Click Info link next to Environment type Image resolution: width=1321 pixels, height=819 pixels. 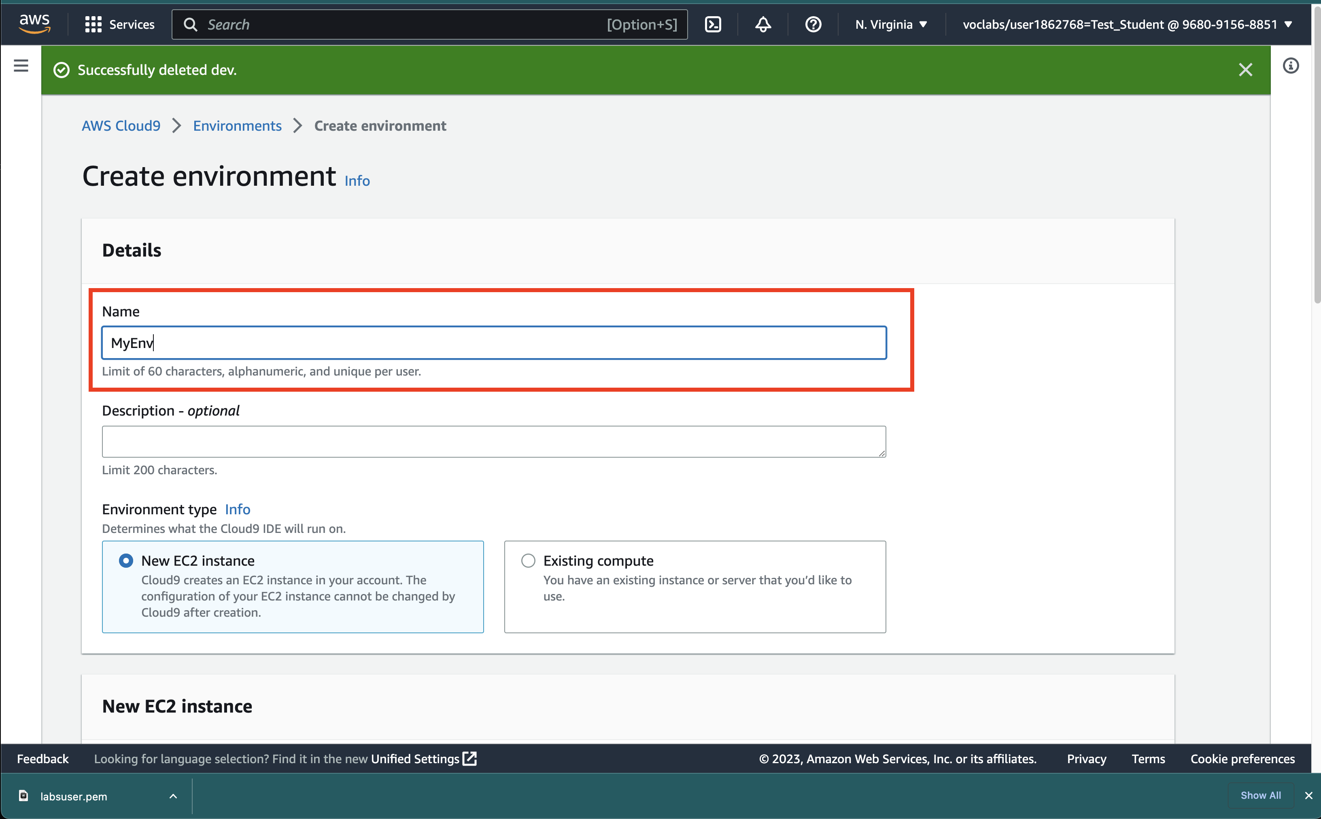click(x=237, y=509)
